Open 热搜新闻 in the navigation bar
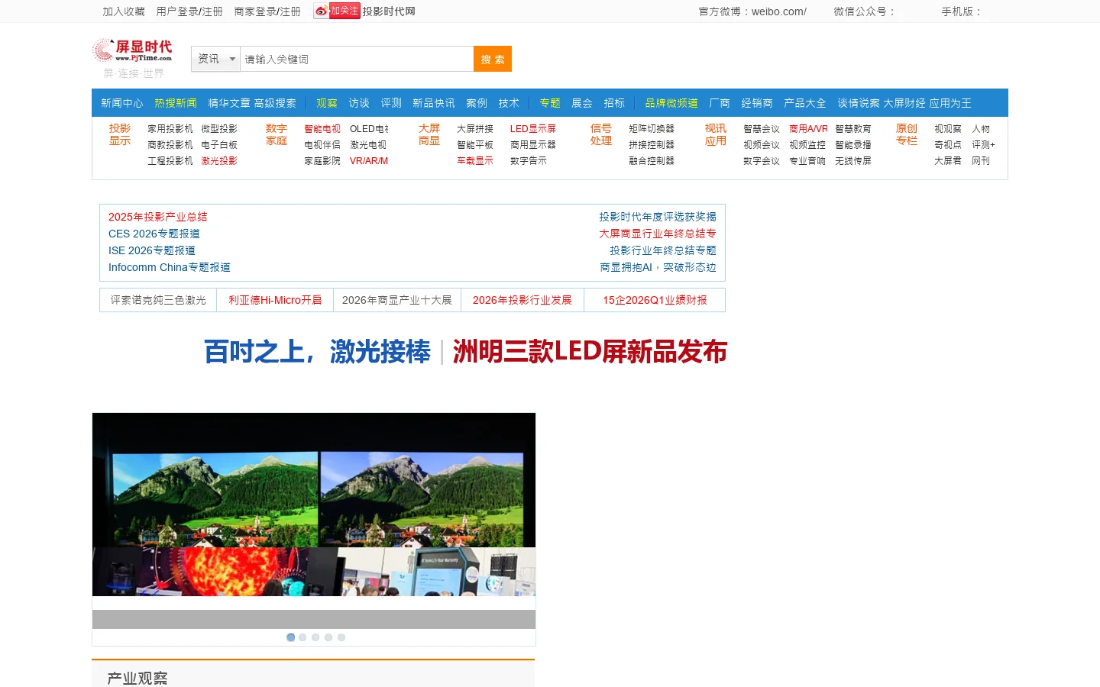1100x687 pixels. coord(176,103)
